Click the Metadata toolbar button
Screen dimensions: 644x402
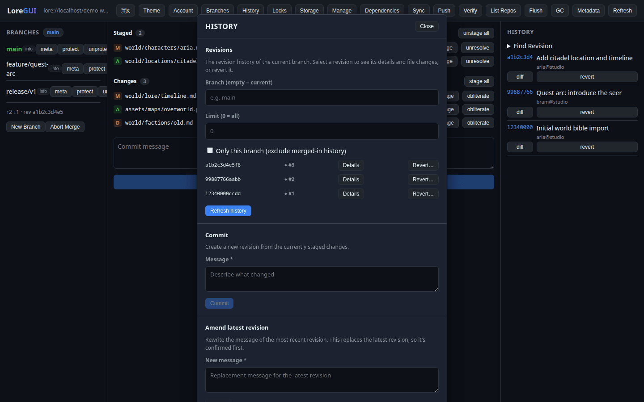589,11
